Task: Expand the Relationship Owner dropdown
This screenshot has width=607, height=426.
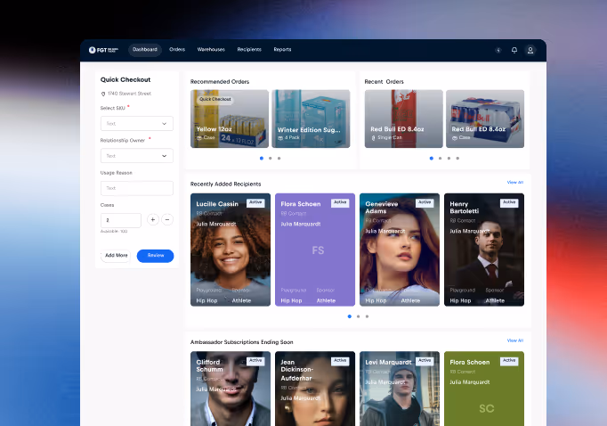Action: pyautogui.click(x=137, y=156)
